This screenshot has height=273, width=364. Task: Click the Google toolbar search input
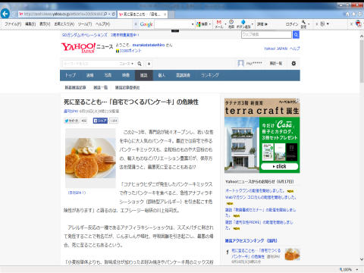pos(173,24)
